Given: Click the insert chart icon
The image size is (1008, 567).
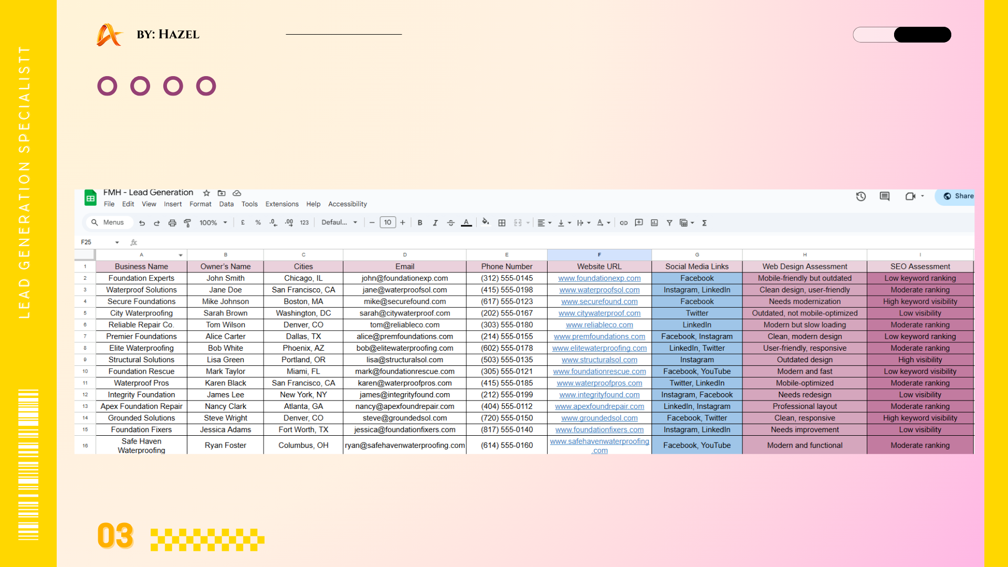Looking at the screenshot, I should point(654,223).
